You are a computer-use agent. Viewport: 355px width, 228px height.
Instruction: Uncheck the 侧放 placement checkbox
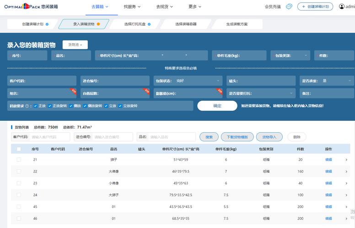(70, 106)
